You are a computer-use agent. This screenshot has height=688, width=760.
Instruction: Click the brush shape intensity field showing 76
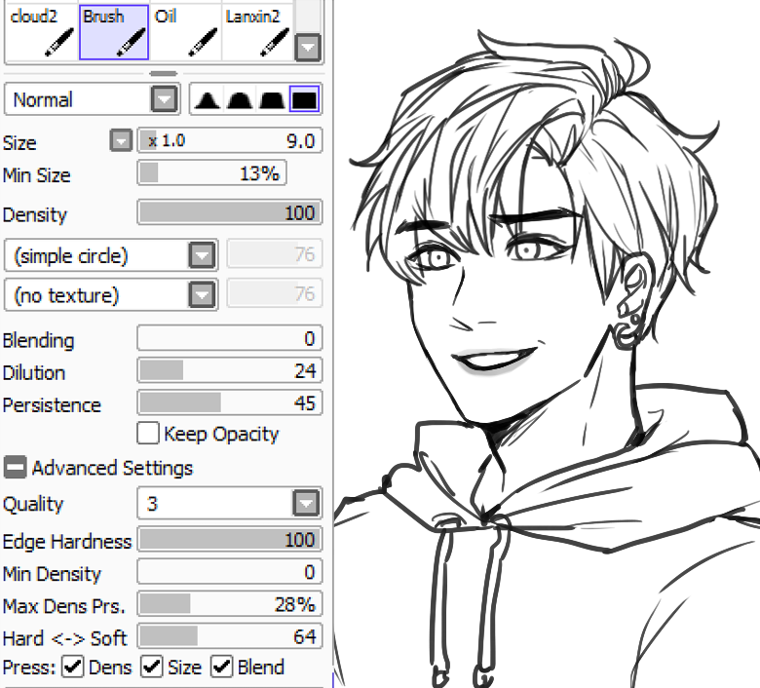tap(275, 253)
